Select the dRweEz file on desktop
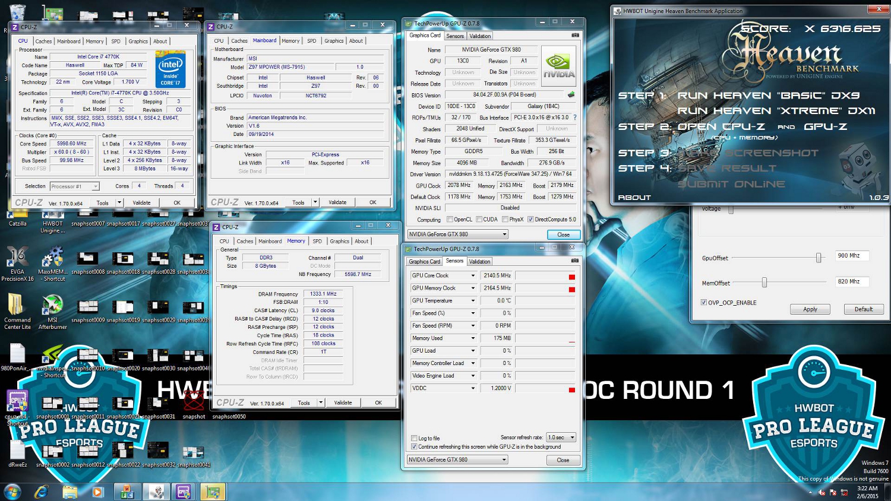The height and width of the screenshot is (501, 891). [17, 454]
